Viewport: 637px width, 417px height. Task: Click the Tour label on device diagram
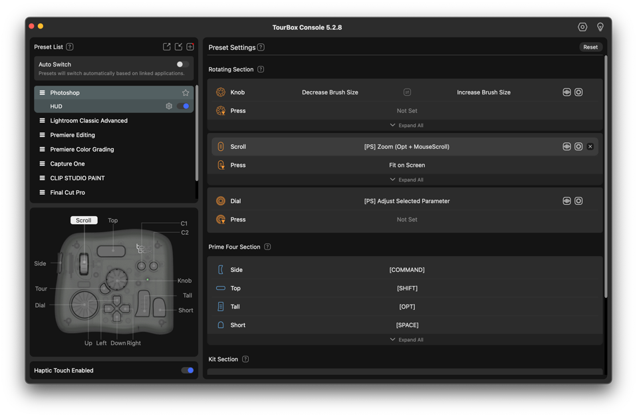pyautogui.click(x=41, y=289)
